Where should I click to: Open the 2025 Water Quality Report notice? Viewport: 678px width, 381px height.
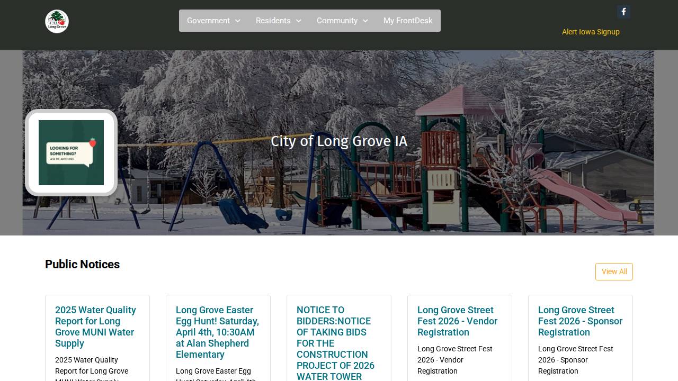tap(95, 326)
